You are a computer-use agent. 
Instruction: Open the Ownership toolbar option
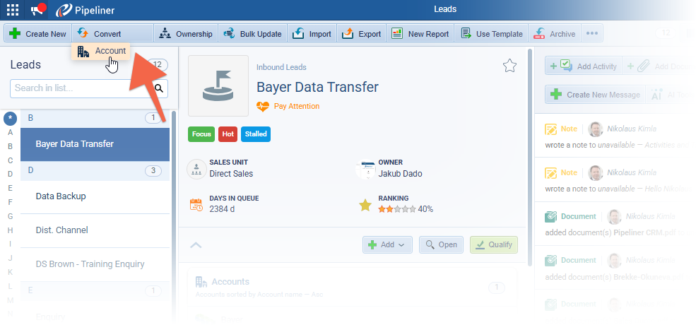tap(186, 33)
